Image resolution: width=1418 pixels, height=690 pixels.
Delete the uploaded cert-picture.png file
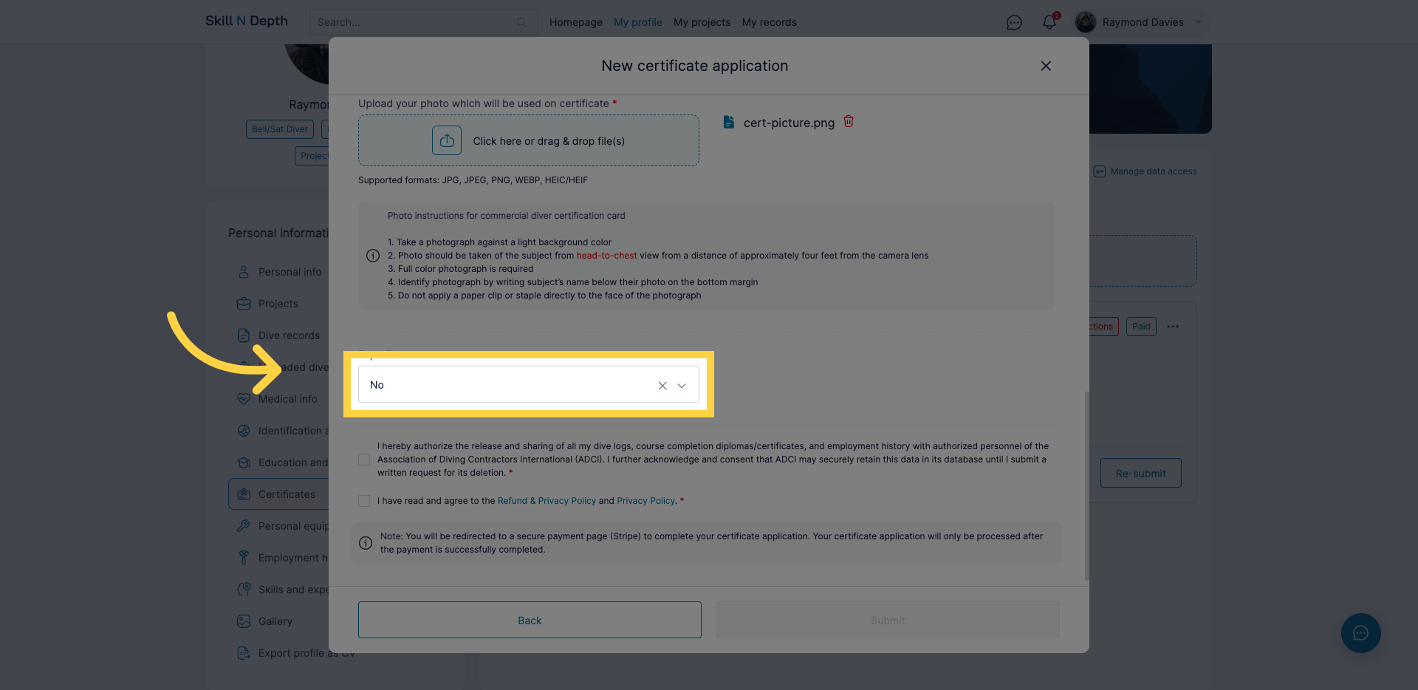[848, 122]
